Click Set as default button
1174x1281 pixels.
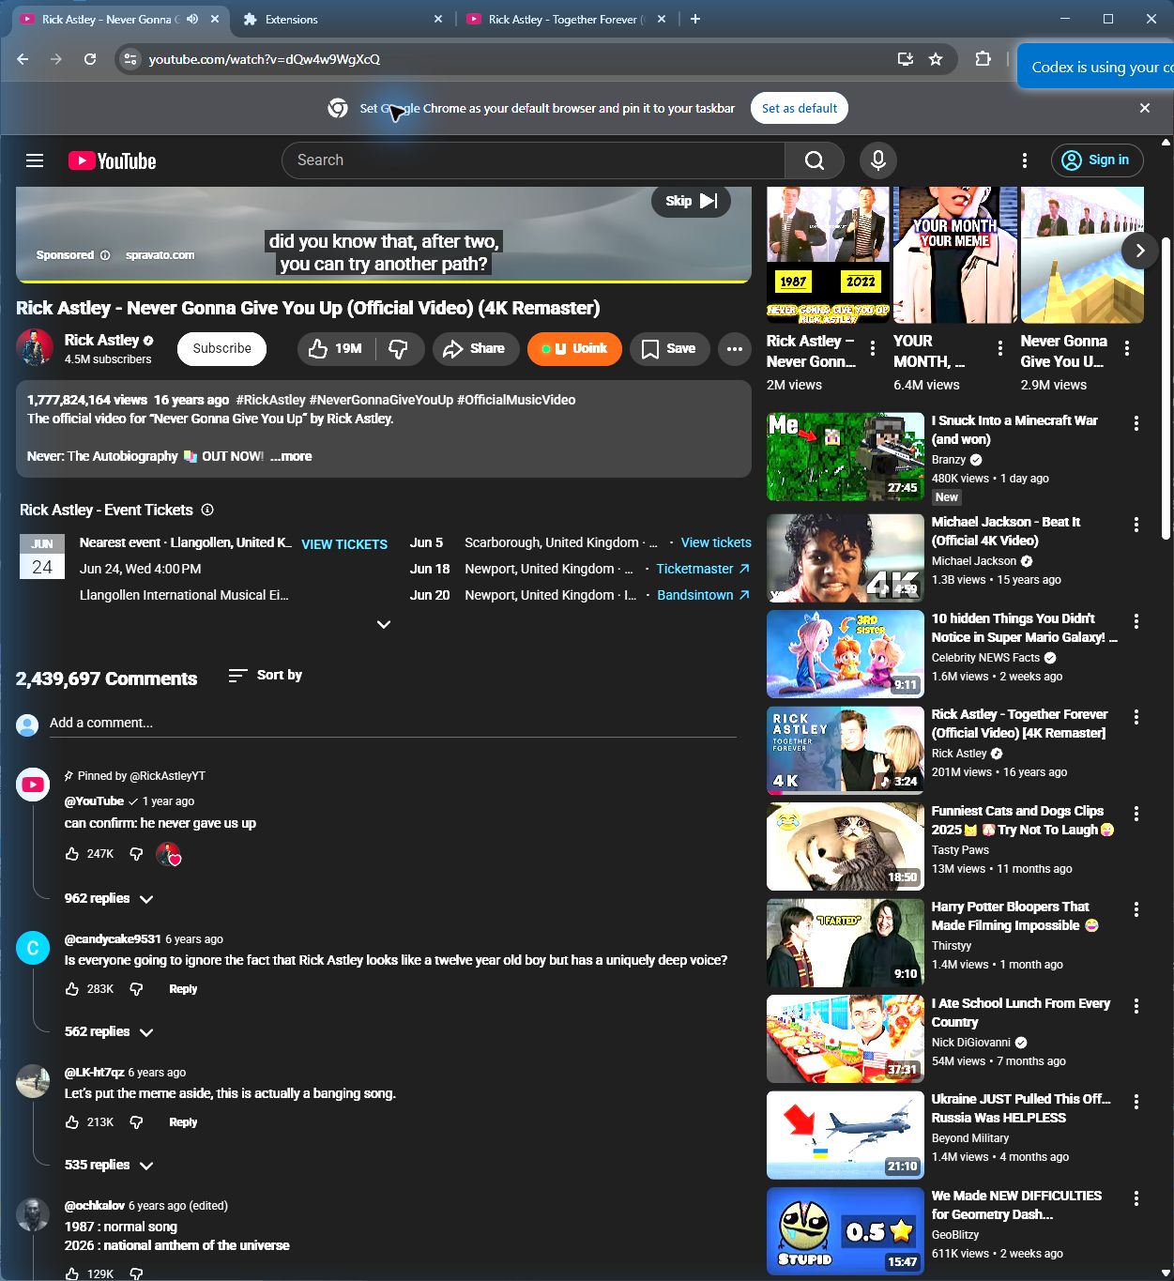[x=800, y=108]
